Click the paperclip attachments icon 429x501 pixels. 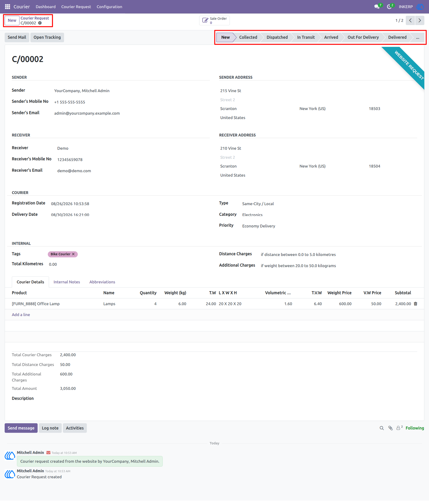[x=390, y=428]
